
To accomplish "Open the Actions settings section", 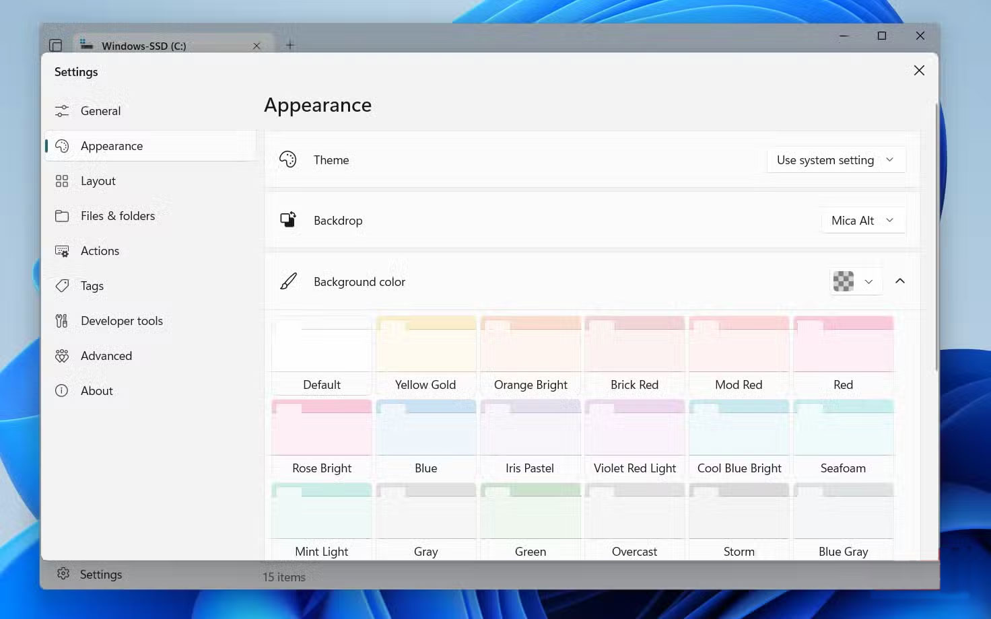I will (100, 250).
